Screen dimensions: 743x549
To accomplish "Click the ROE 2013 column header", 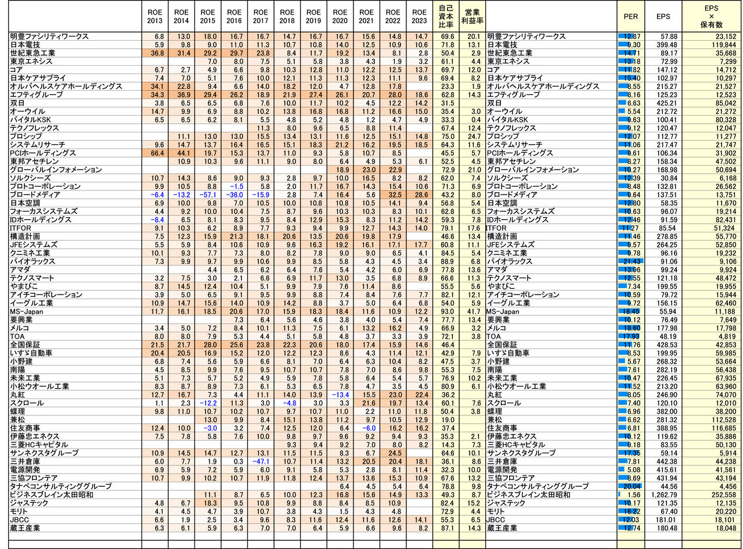I will pyautogui.click(x=155, y=16).
